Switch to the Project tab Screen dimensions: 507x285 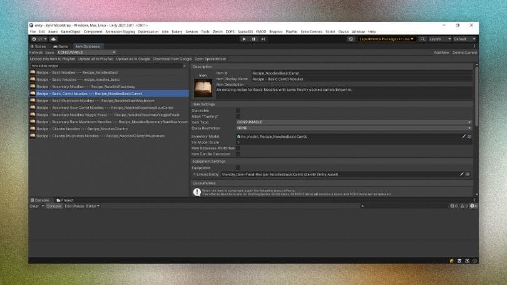point(64,200)
